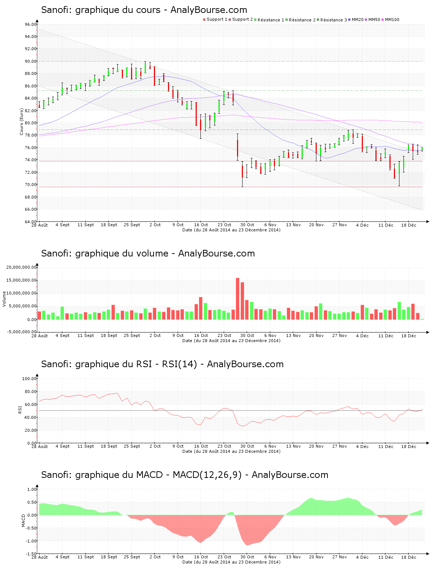This screenshot has width=443, height=572.
Task: Select the Résistance 1 legend label
Action: (x=271, y=20)
